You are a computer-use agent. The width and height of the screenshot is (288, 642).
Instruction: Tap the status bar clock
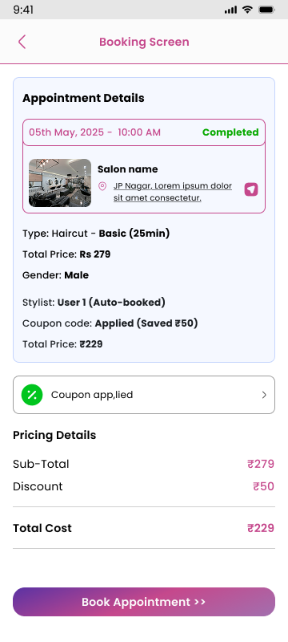23,10
